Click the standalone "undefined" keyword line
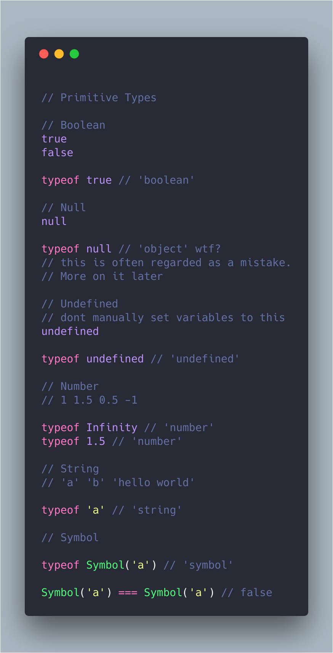Viewport: 333px width, 653px height. click(x=70, y=331)
